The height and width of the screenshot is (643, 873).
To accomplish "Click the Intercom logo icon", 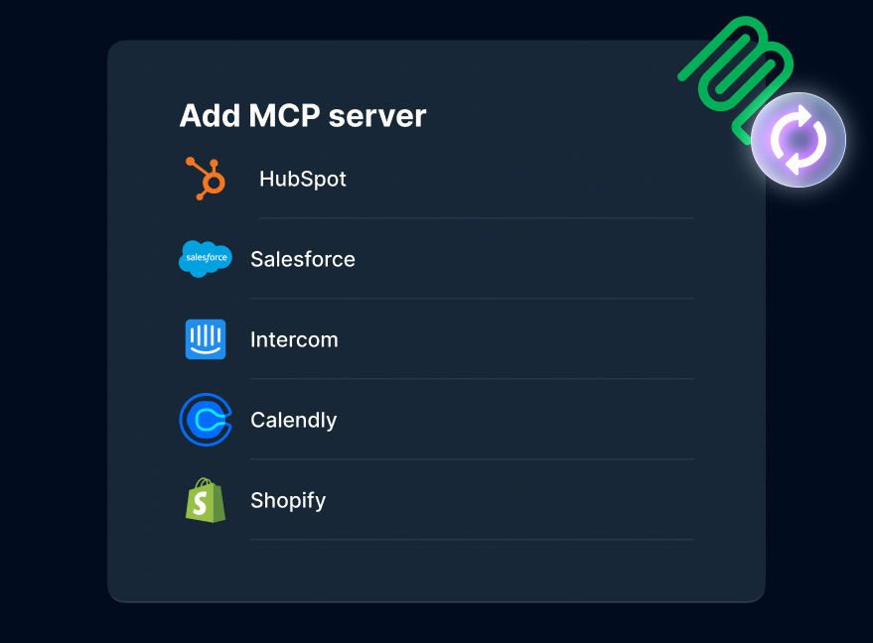I will pyautogui.click(x=206, y=339).
